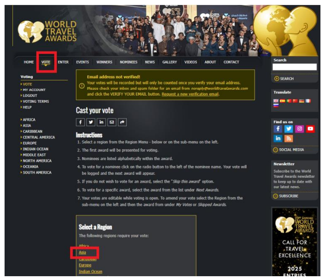The height and width of the screenshot is (280, 325).
Task: Click the SUBSCRIBE newsletter button
Action: [x=286, y=196]
